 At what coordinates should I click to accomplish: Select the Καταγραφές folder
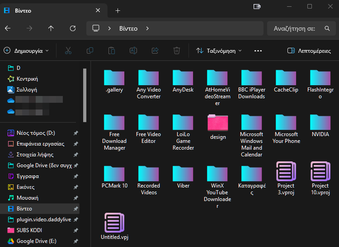click(252, 180)
